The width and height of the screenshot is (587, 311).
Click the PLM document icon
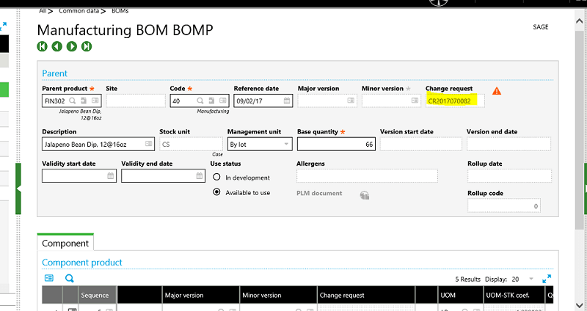pyautogui.click(x=364, y=194)
